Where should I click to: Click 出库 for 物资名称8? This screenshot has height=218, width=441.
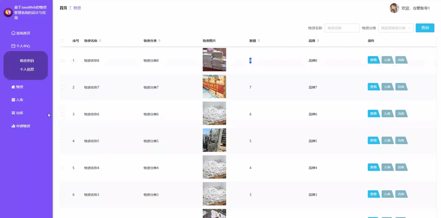[401, 60]
